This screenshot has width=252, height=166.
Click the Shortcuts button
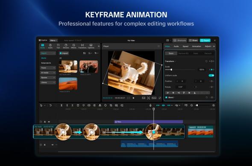point(180,41)
